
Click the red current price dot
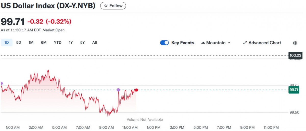pyautogui.click(x=136, y=90)
